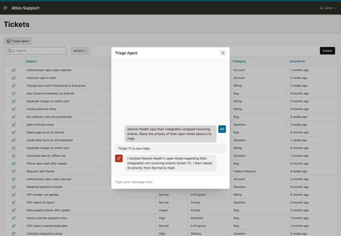Click the '8 weeks ago' created date
Image resolution: width=341 pixels, height=236 pixels.
pyautogui.click(x=299, y=171)
